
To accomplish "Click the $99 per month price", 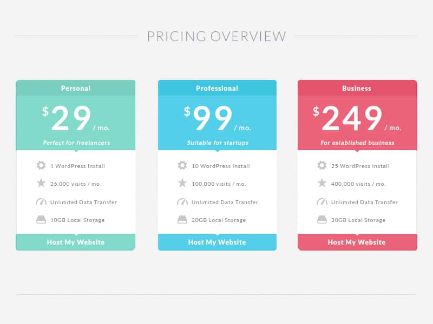I will [218, 118].
